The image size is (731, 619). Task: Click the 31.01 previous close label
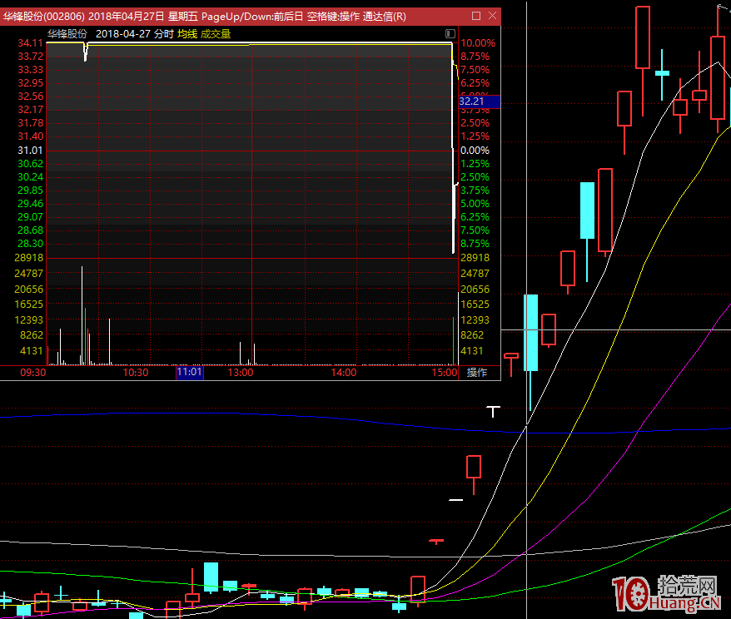[30, 151]
